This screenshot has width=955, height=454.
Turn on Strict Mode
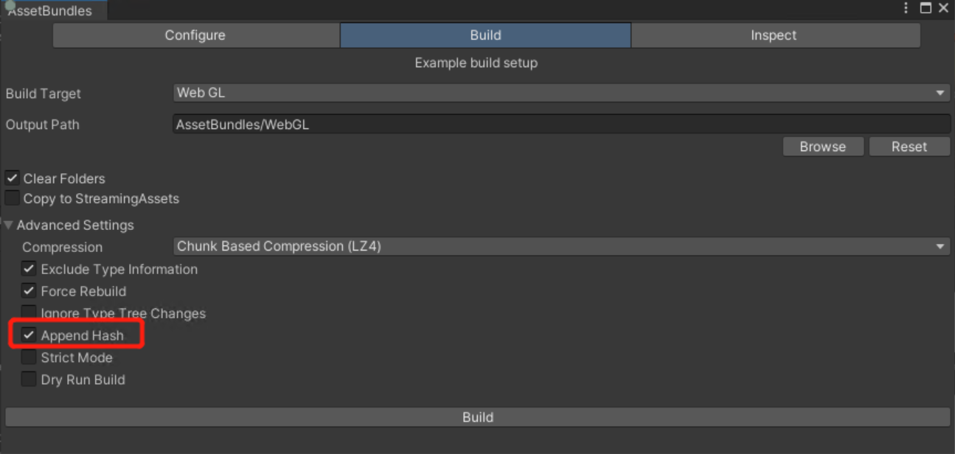tap(29, 357)
